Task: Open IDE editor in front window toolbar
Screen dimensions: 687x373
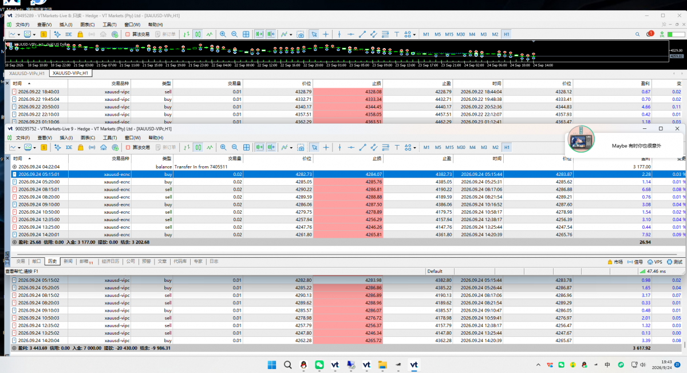Action: point(69,147)
